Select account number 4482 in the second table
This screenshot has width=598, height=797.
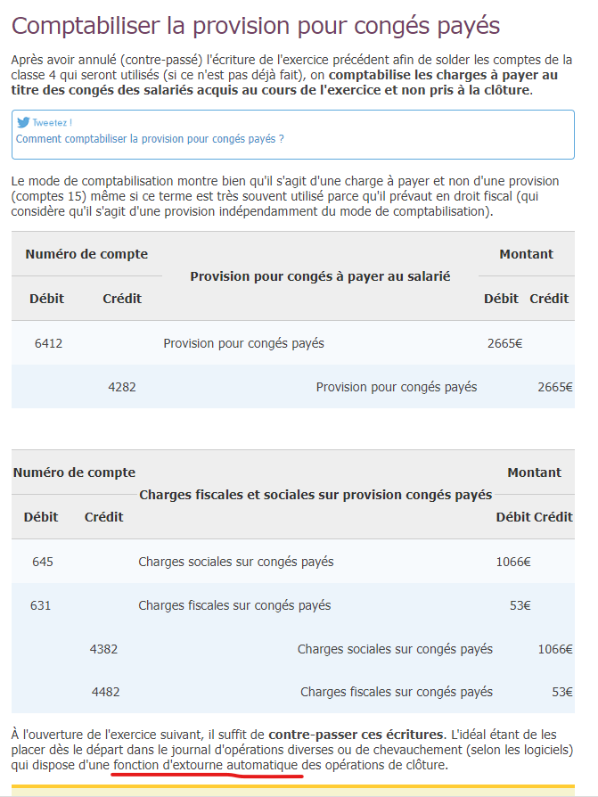(105, 692)
